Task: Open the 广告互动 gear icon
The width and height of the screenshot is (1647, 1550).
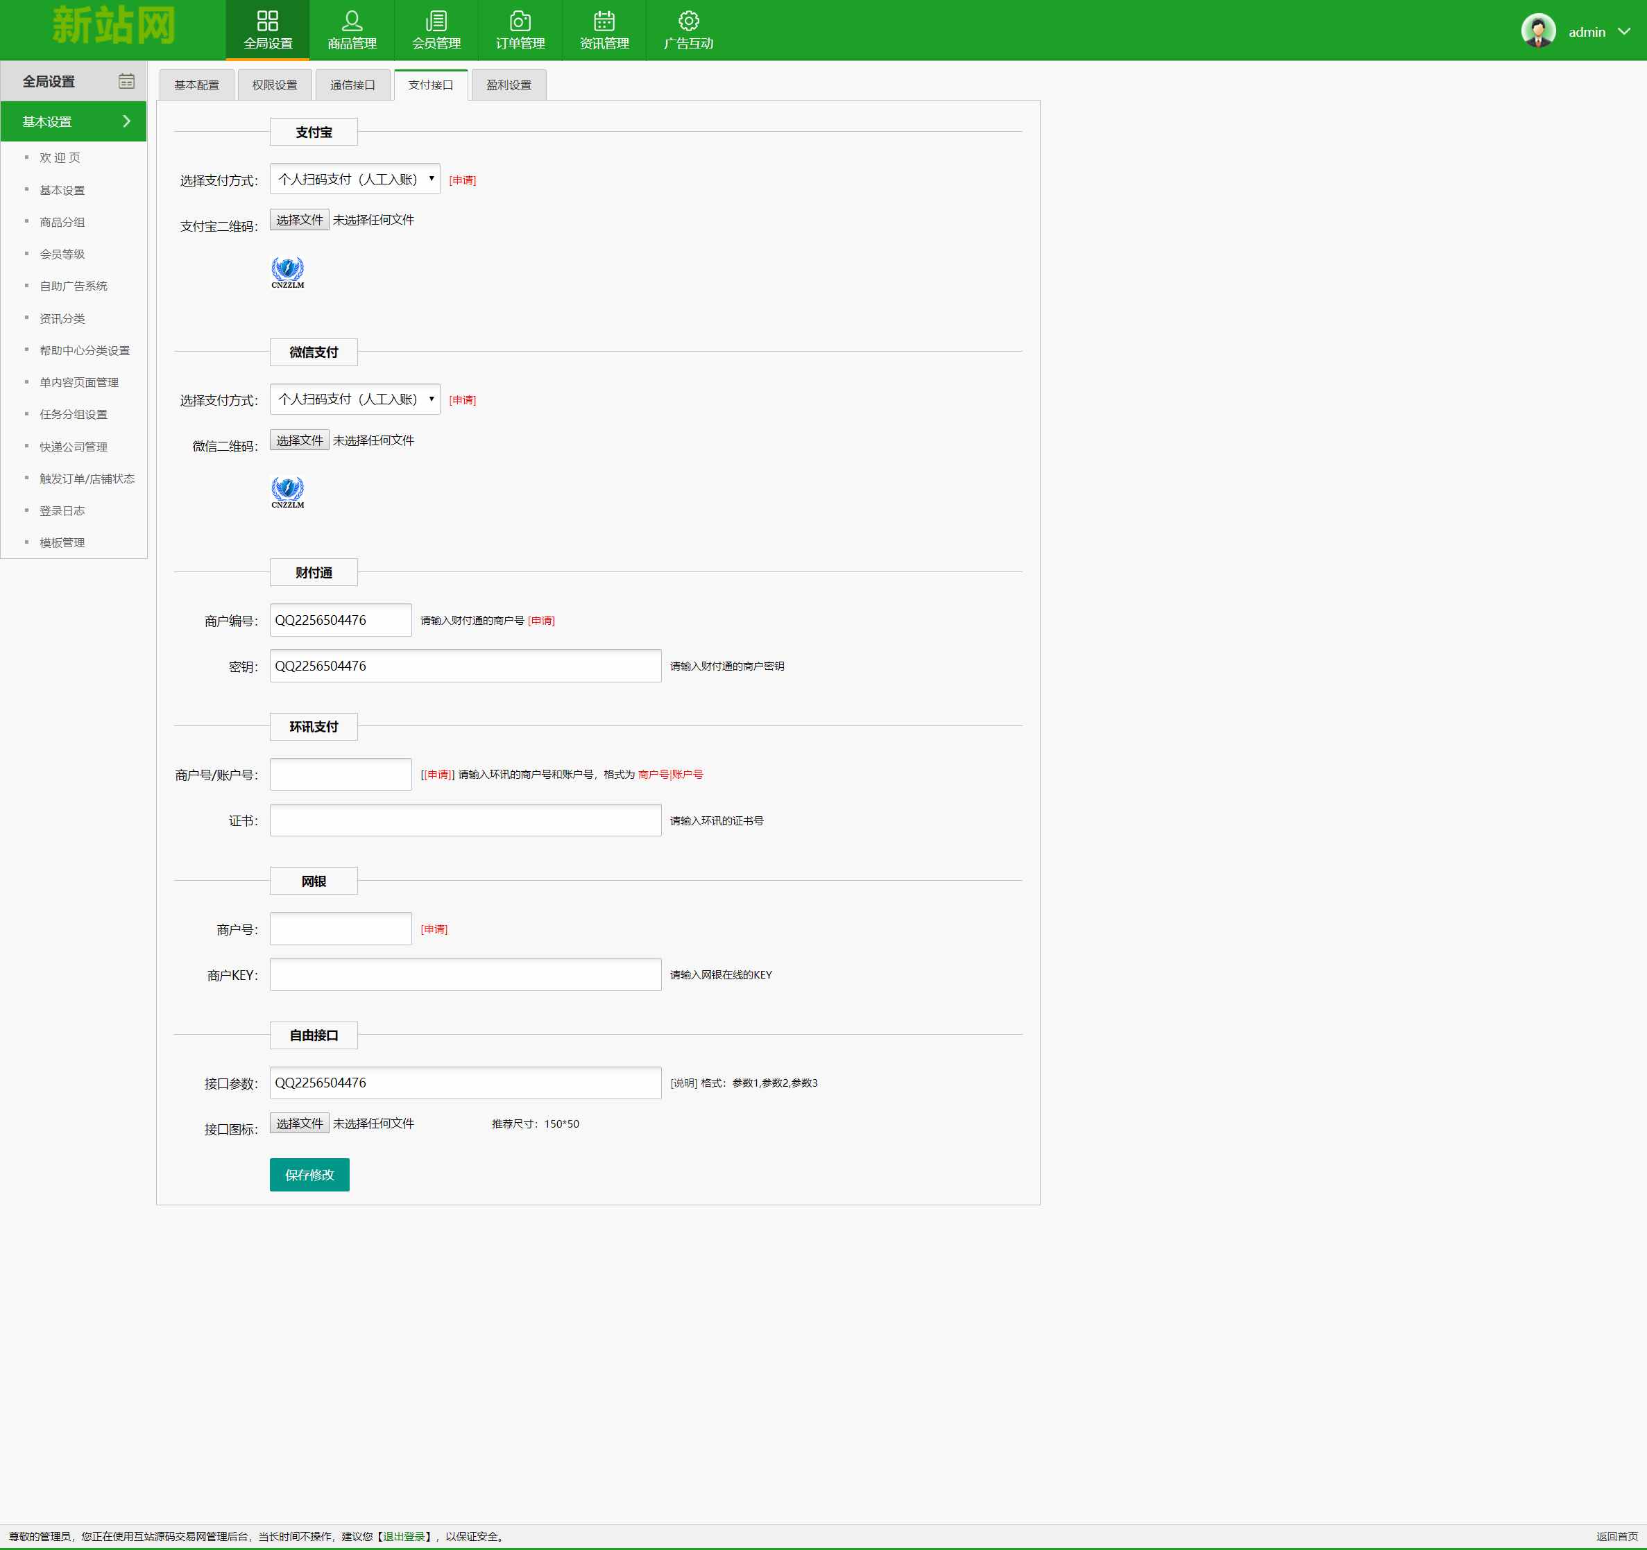Action: coord(688,21)
